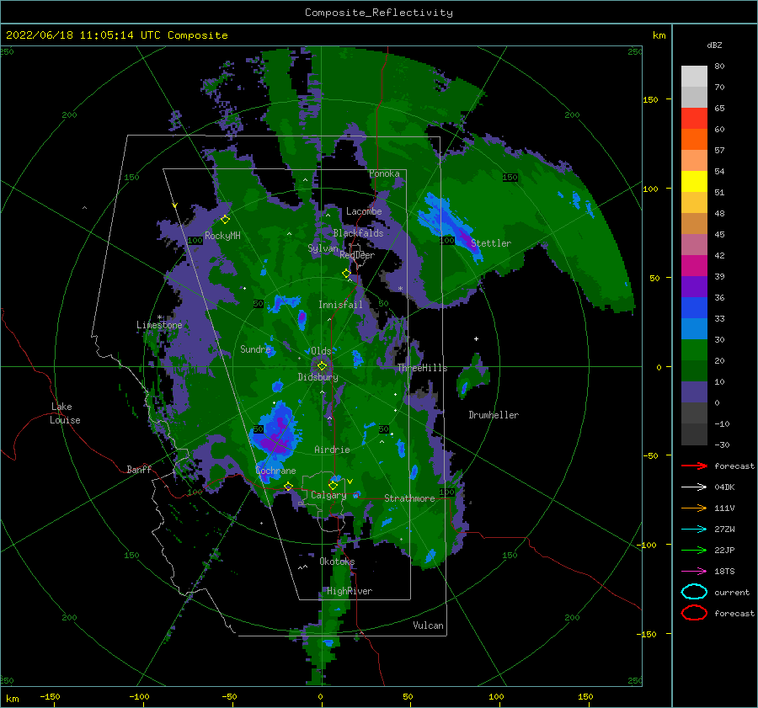The image size is (758, 708).
Task: Click the Sylvan label on the map
Action: [323, 248]
